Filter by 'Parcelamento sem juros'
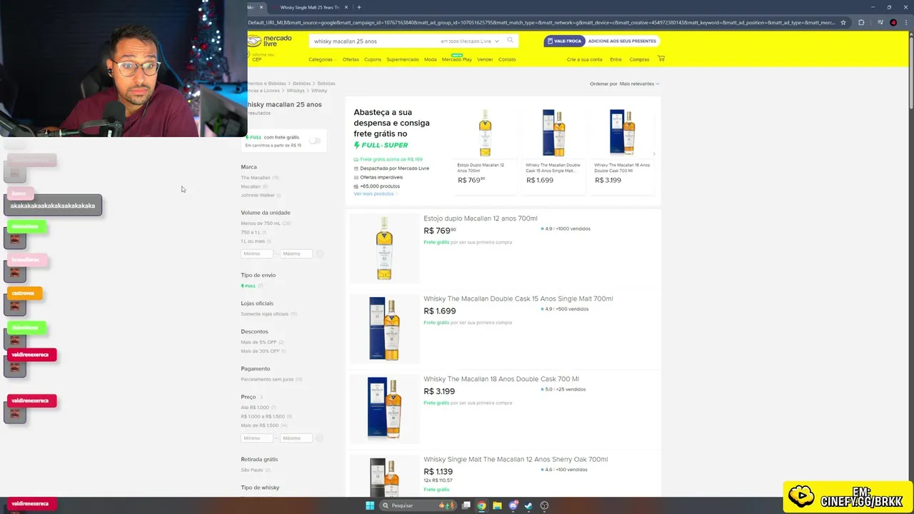 pos(267,379)
